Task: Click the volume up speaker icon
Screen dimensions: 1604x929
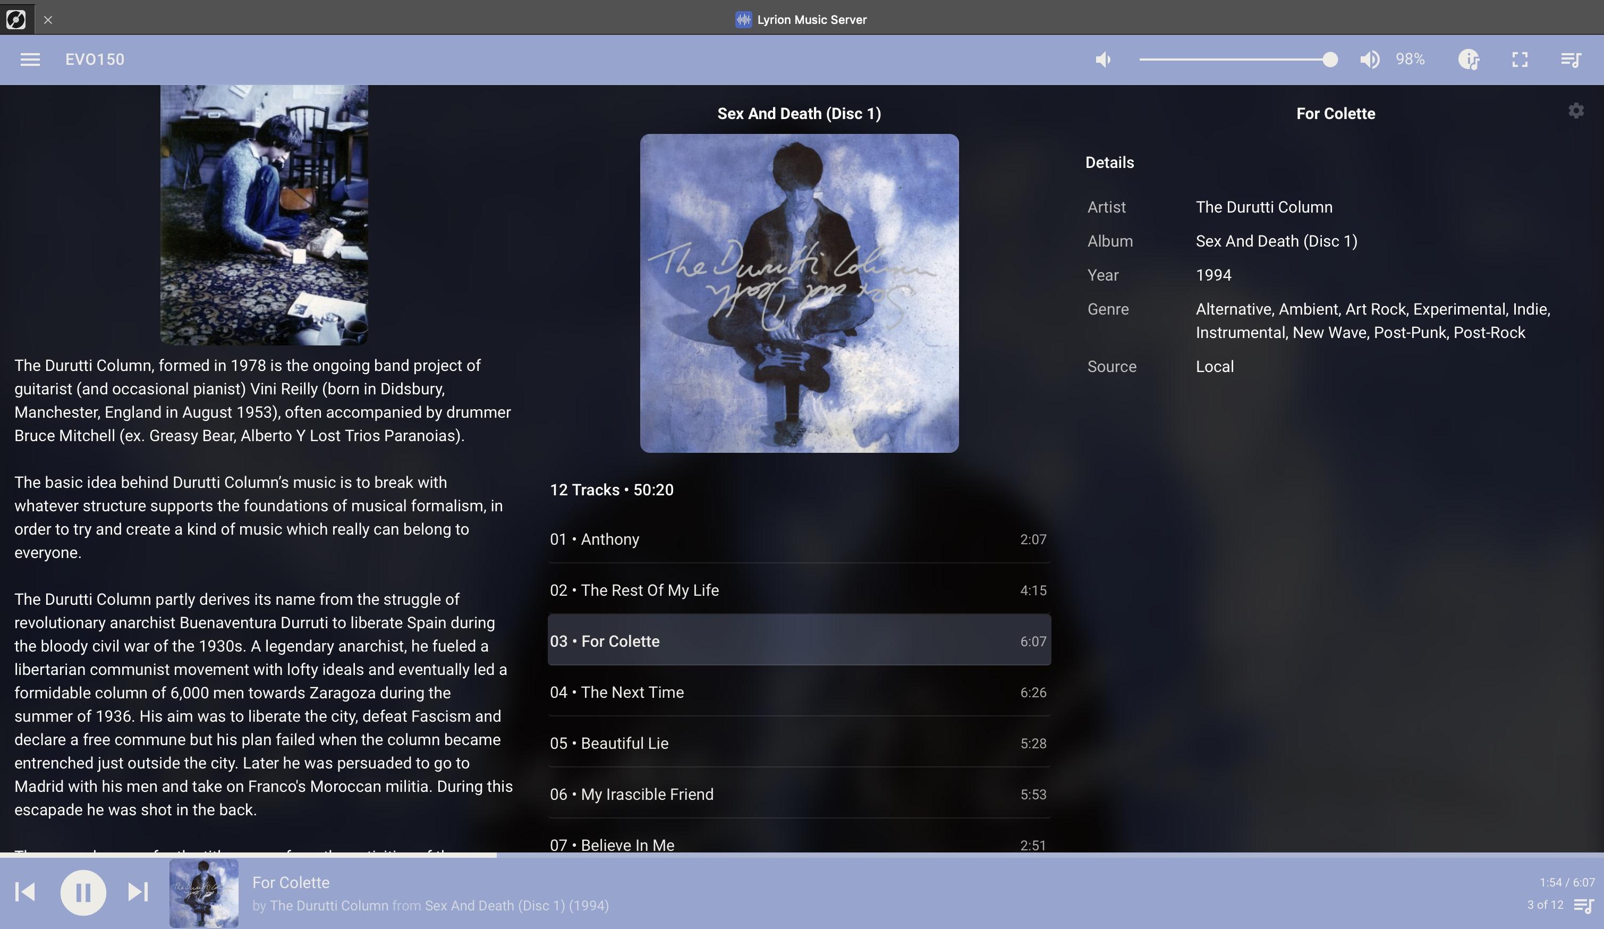Action: [x=1370, y=59]
